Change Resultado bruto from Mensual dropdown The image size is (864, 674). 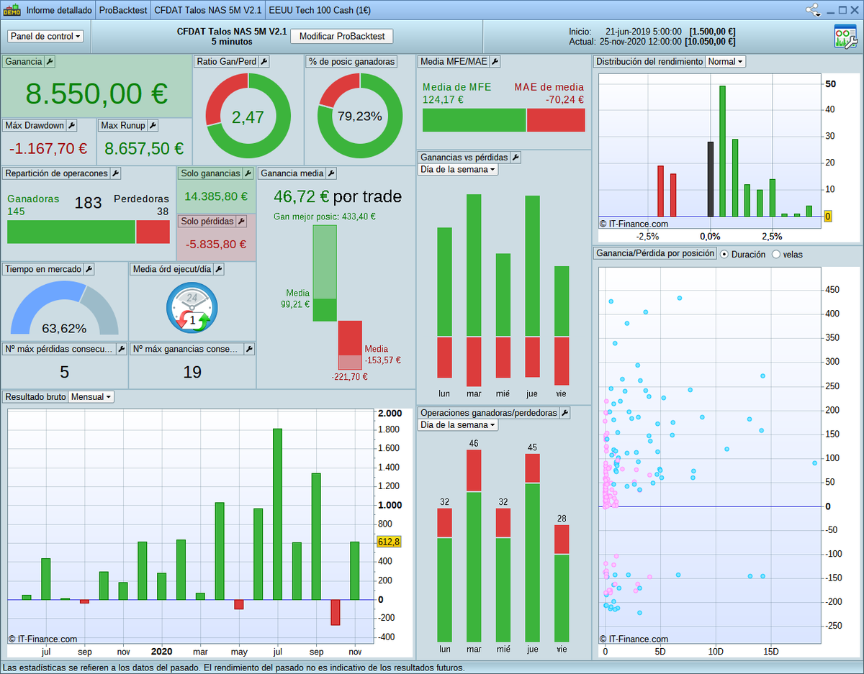click(90, 396)
